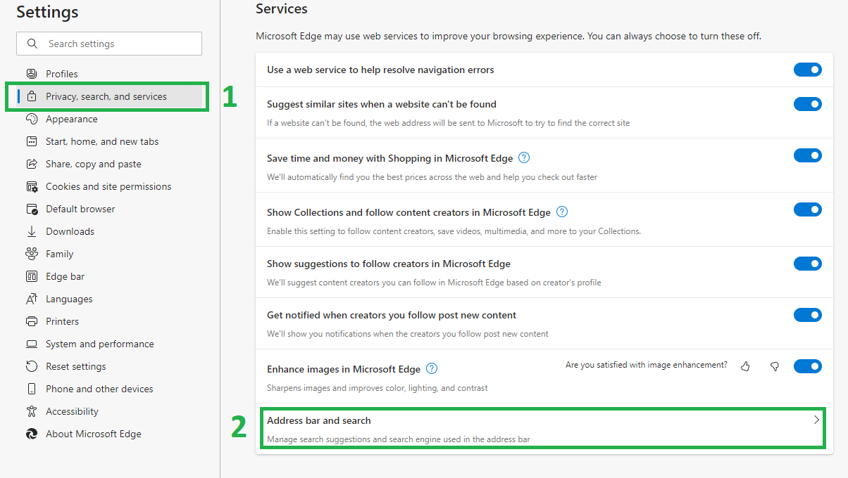Give thumbs down for image enhancement
The height and width of the screenshot is (478, 848).
pos(775,366)
